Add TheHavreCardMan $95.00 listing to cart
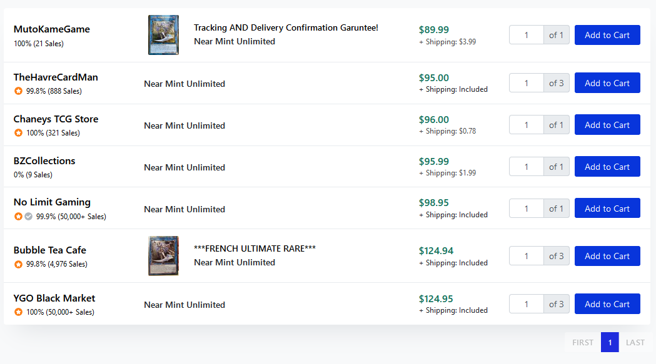 tap(607, 83)
